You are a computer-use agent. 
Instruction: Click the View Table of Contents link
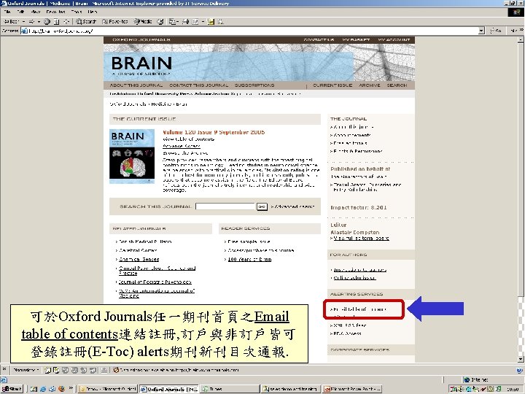[189, 139]
